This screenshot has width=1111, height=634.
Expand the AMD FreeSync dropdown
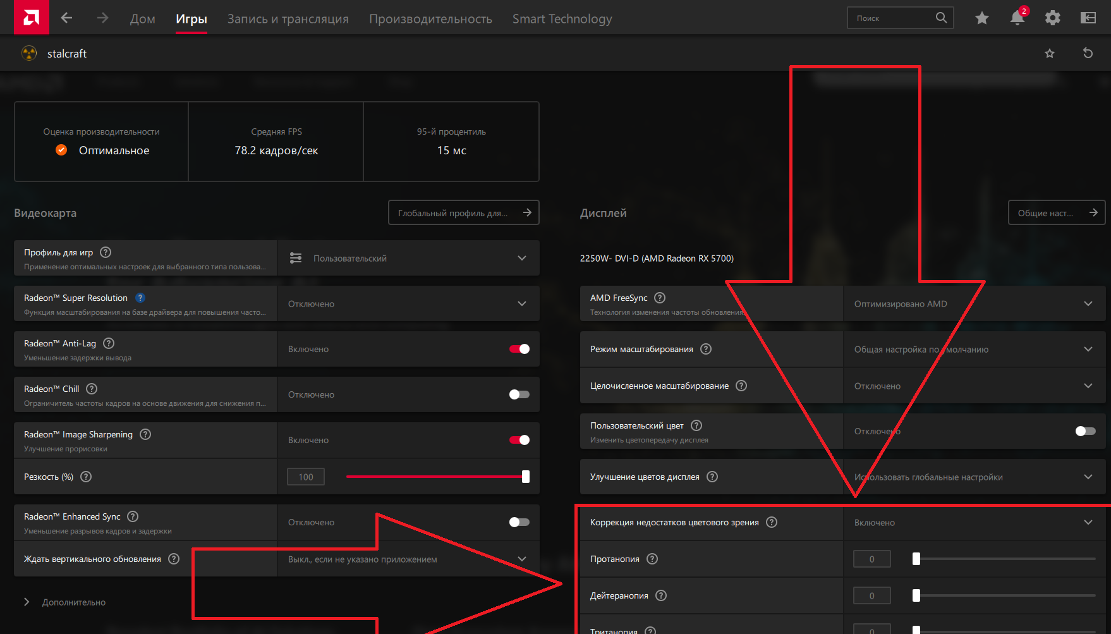(x=973, y=304)
